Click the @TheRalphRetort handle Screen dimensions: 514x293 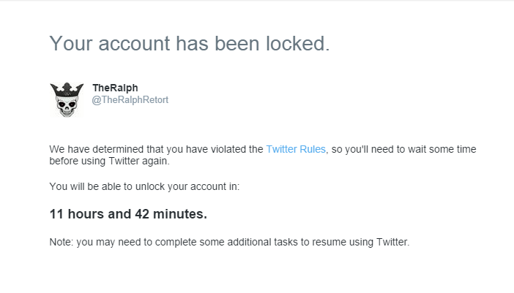tap(130, 100)
